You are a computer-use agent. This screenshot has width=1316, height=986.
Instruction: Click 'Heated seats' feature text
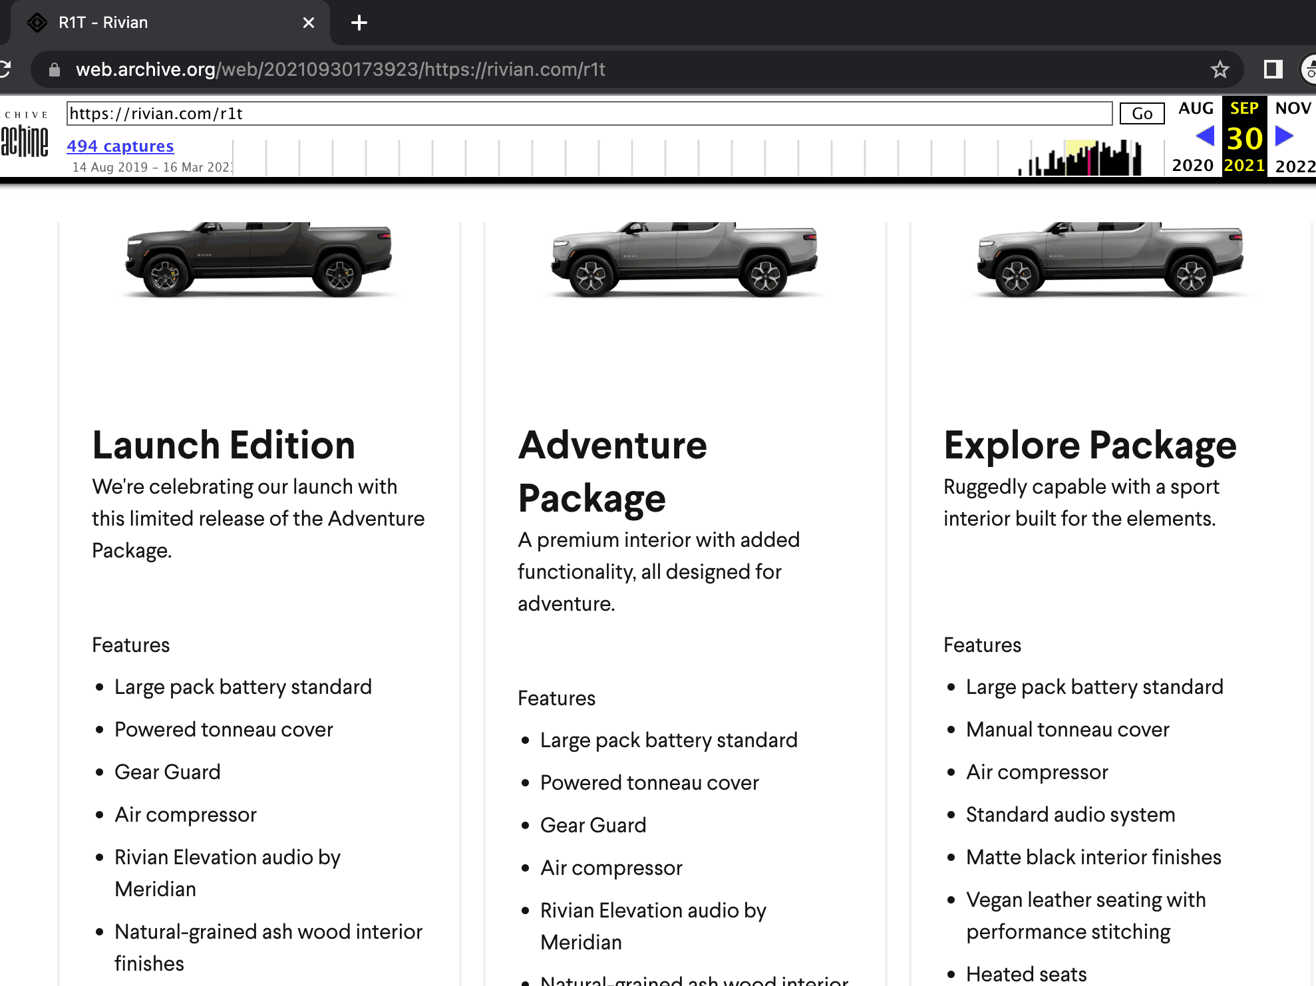[1026, 974]
